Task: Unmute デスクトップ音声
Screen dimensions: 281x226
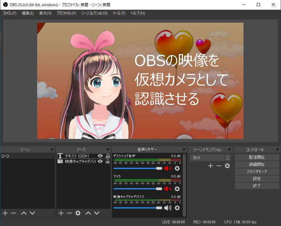Action: (168, 168)
